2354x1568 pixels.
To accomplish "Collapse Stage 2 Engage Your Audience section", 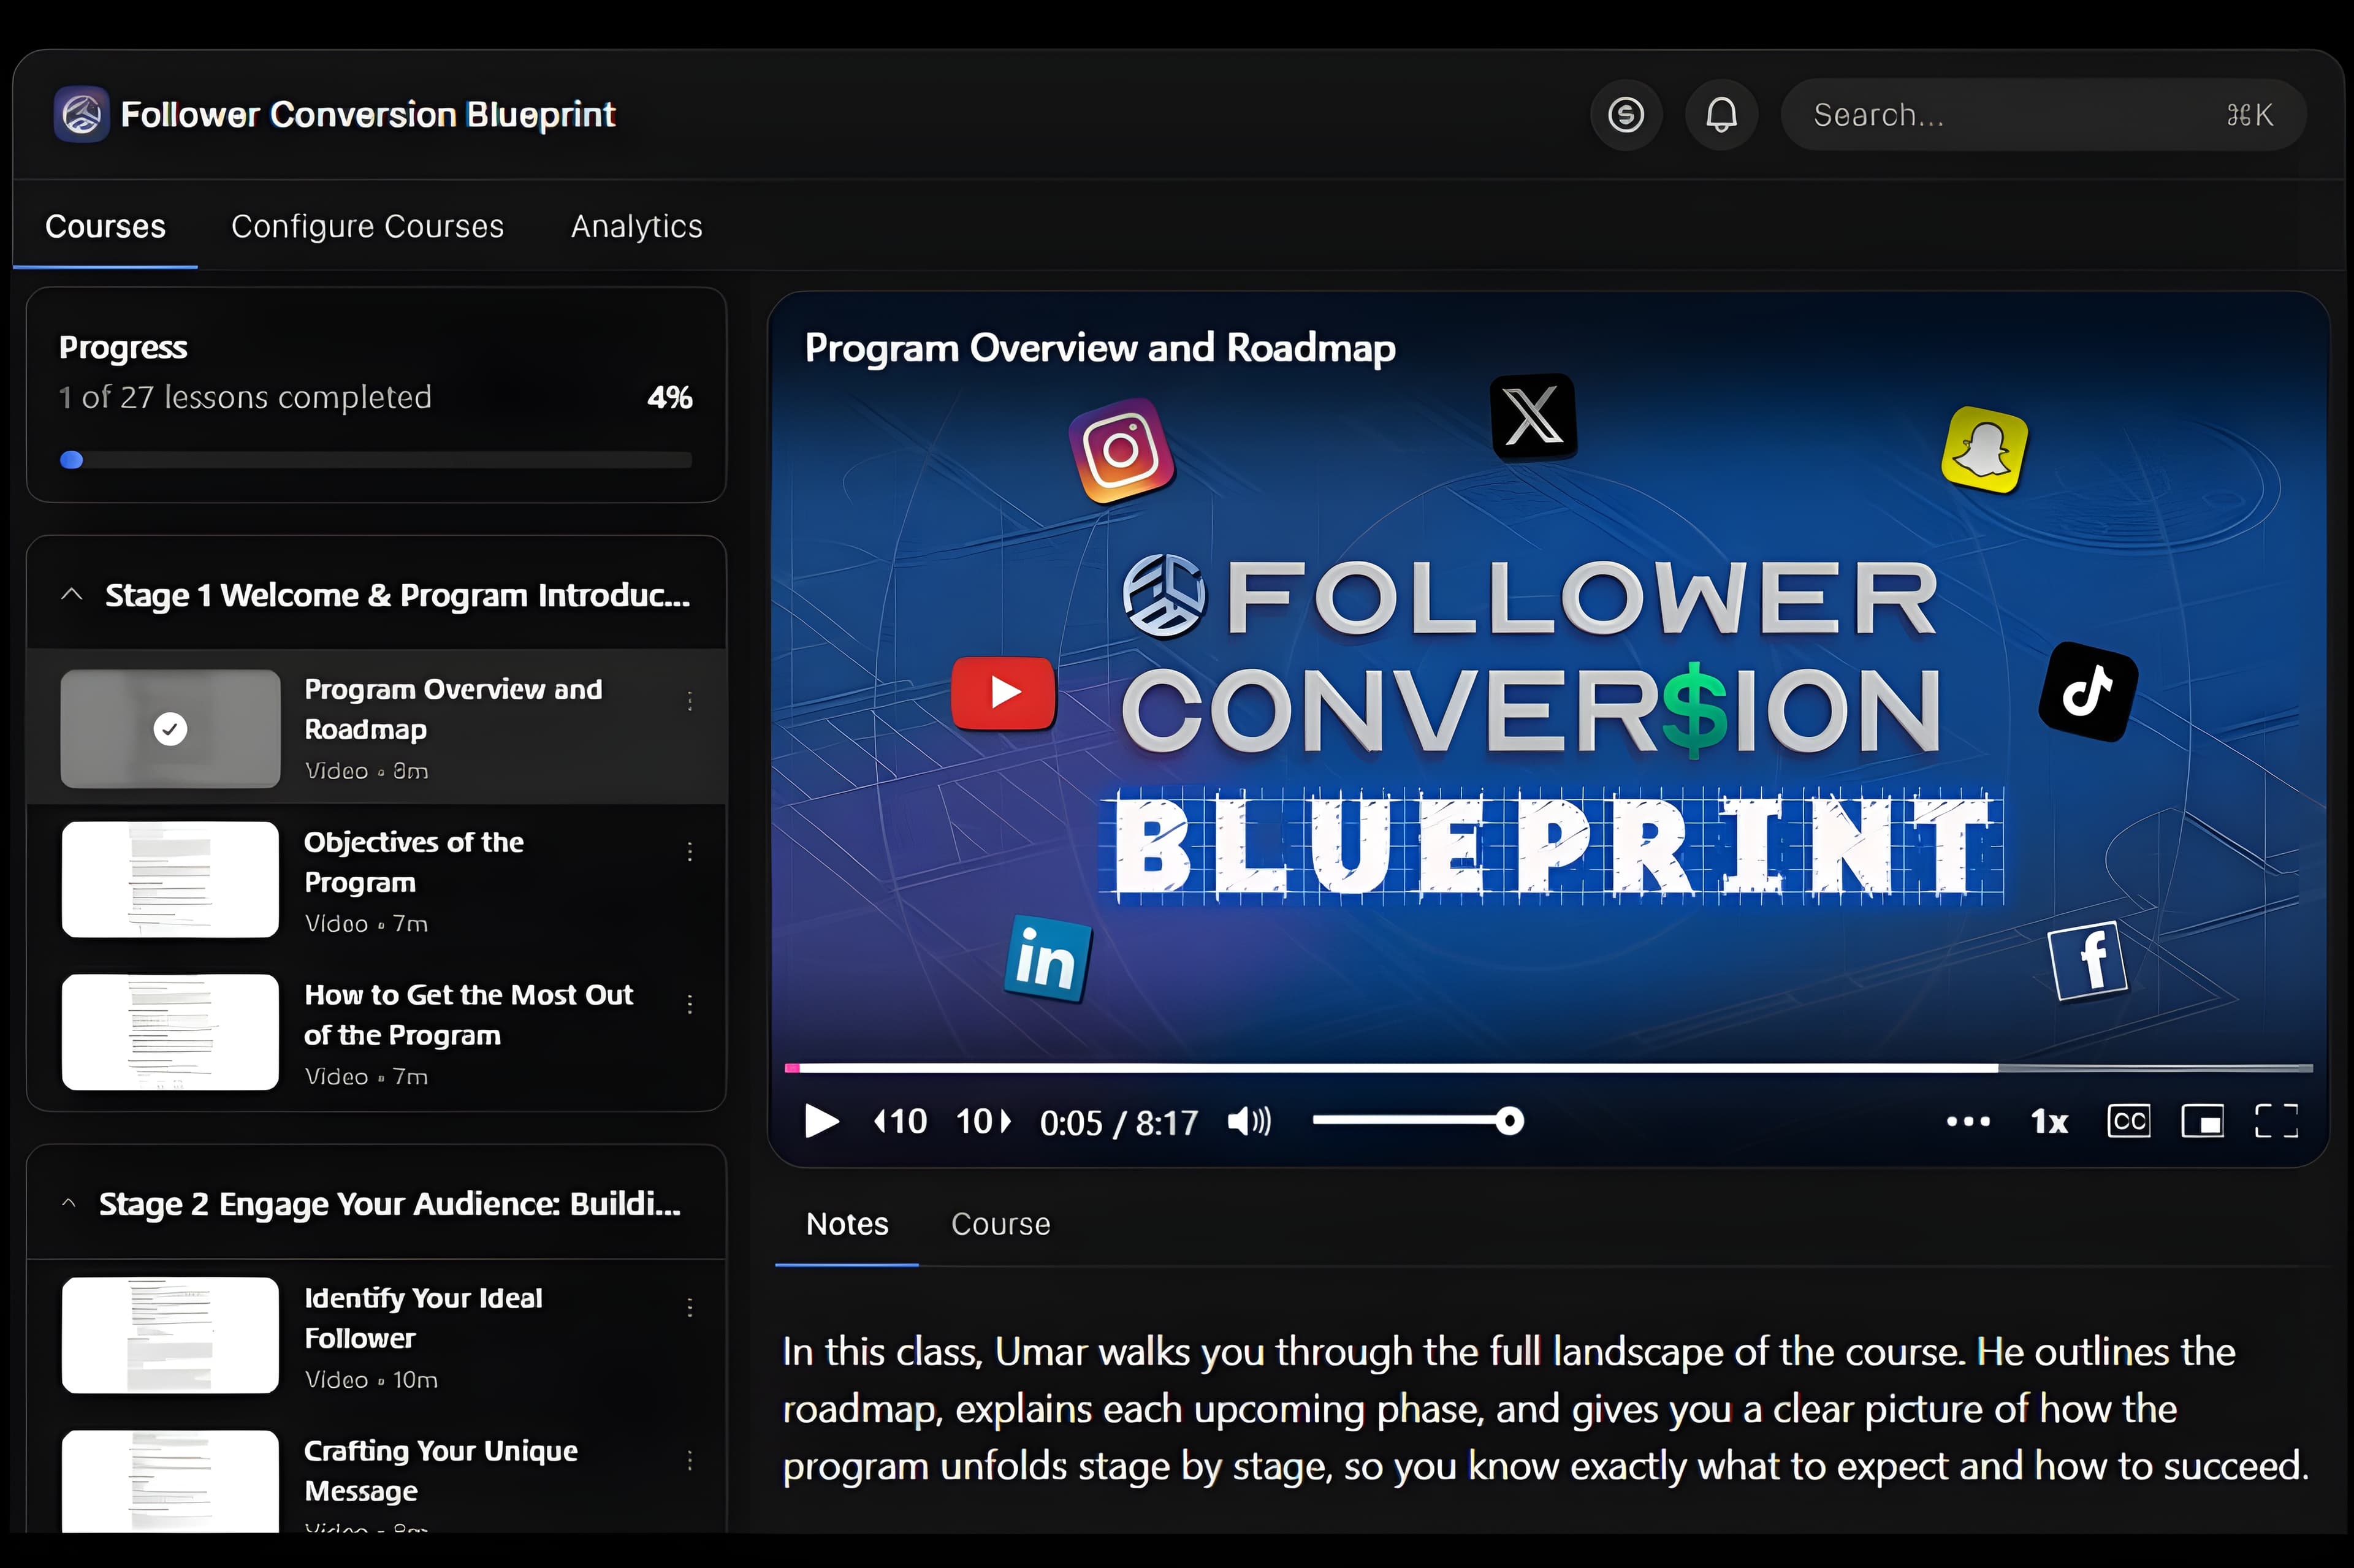I will 69,1203.
